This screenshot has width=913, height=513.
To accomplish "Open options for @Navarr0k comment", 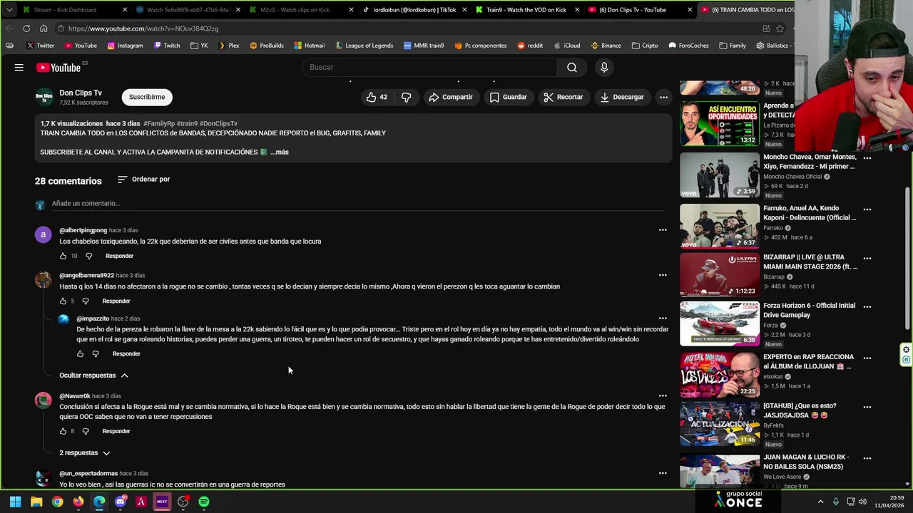I will point(663,396).
